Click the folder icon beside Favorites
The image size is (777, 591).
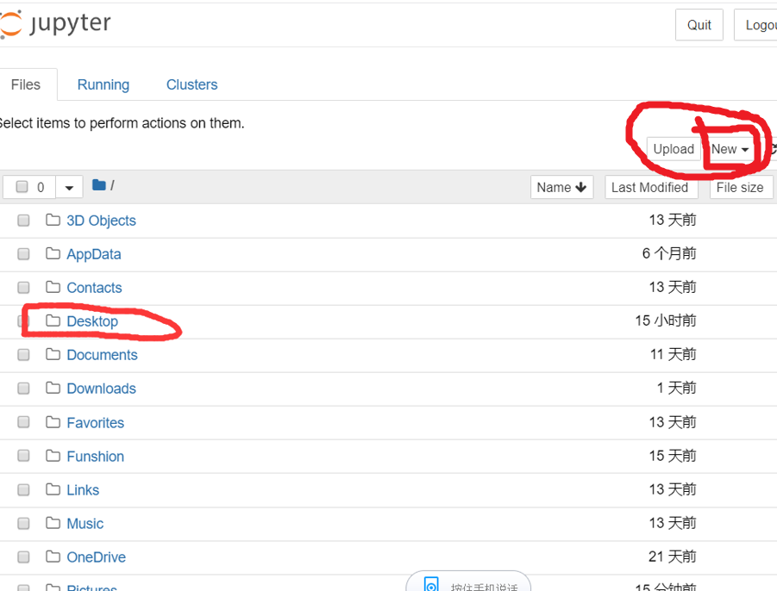(x=53, y=422)
